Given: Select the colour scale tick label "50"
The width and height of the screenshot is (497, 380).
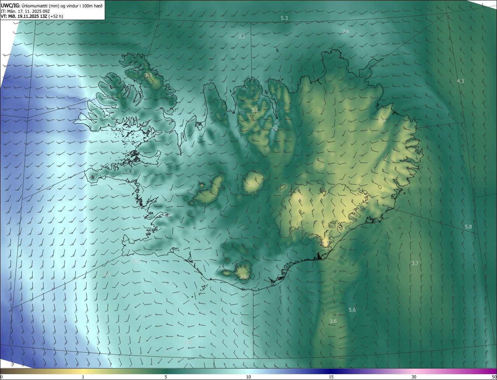Looking at the screenshot, I should pyautogui.click(x=494, y=377).
